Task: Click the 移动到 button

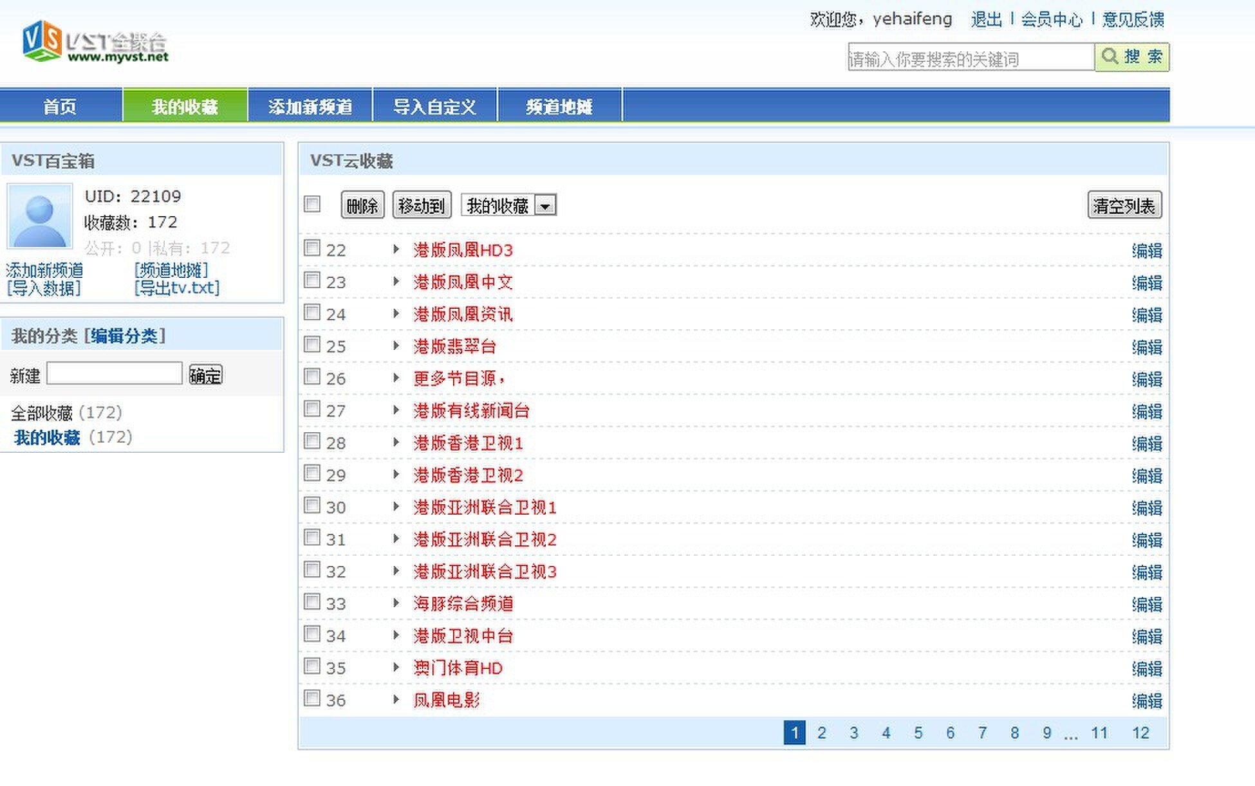Action: pyautogui.click(x=422, y=205)
